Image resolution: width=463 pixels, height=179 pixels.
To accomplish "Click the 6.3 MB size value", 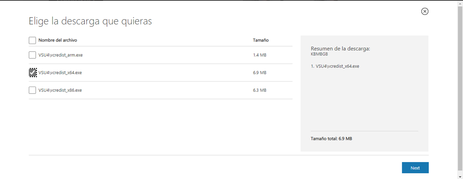I will tap(259, 90).
